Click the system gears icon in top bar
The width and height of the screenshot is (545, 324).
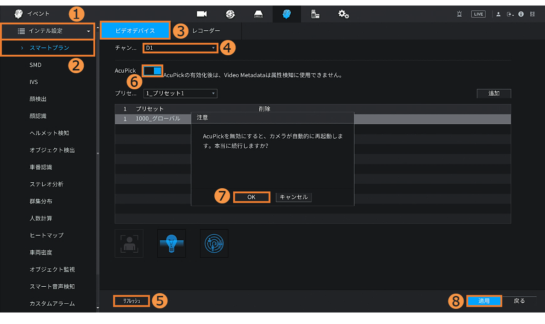(x=344, y=14)
